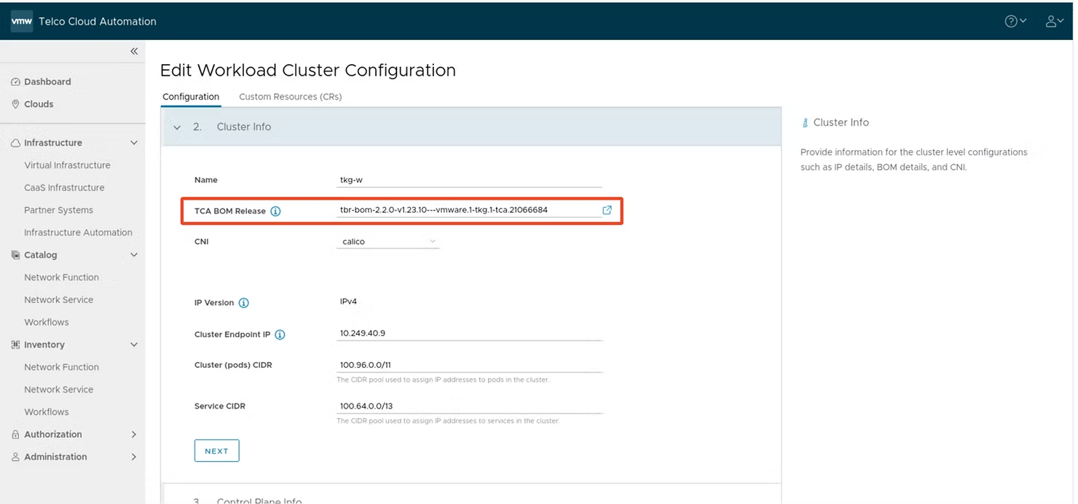1078x504 pixels.
Task: Select the Configuration tab
Action: [x=190, y=96]
